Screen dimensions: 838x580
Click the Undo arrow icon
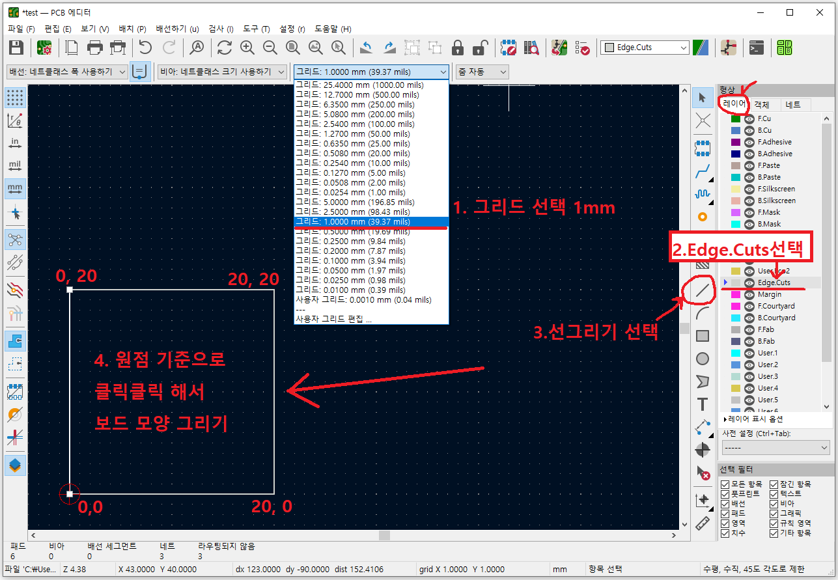(145, 48)
